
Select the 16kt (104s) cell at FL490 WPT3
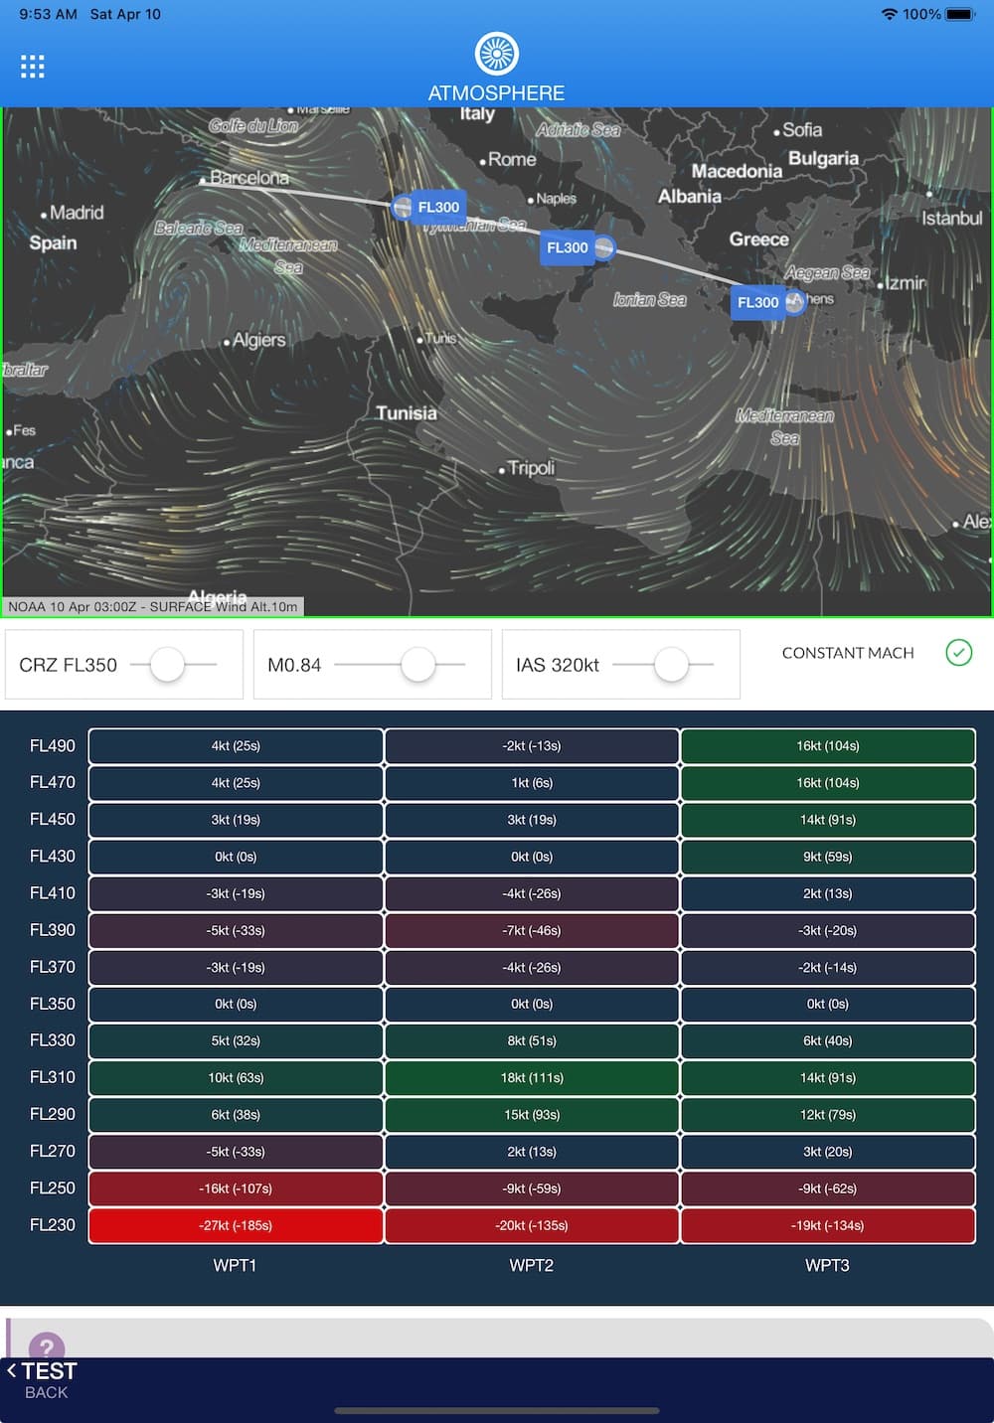(x=828, y=745)
